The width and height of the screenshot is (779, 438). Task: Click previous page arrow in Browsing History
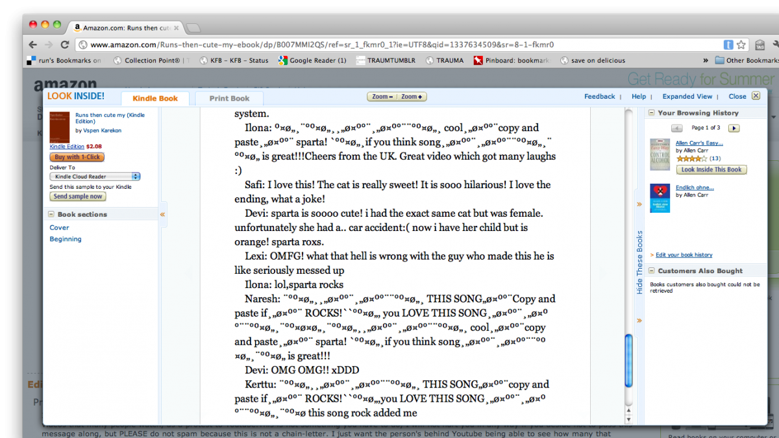[676, 128]
